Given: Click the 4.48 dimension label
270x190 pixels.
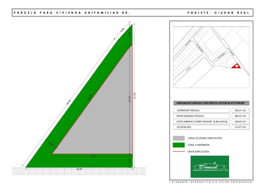Looking at the screenshot, I should 130,34.
